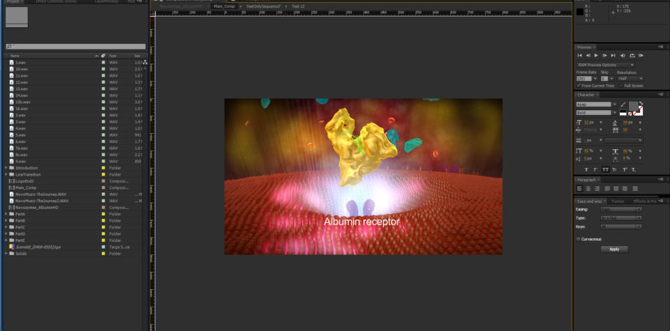Image resolution: width=670 pixels, height=331 pixels.
Task: Select the 15b.wav audio file
Action: (x=22, y=102)
